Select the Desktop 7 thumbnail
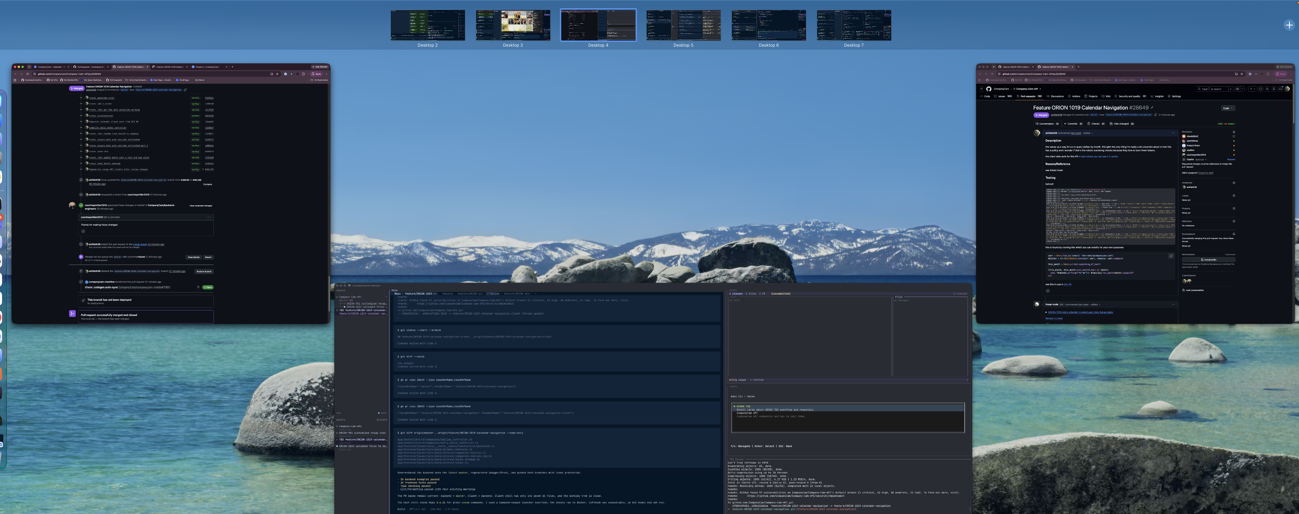Viewport: 1299px width, 514px height. coord(854,25)
